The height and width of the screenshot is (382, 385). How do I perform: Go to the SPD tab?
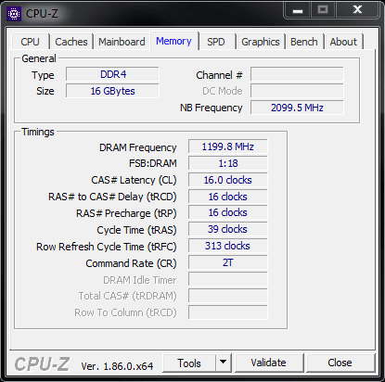(x=216, y=42)
